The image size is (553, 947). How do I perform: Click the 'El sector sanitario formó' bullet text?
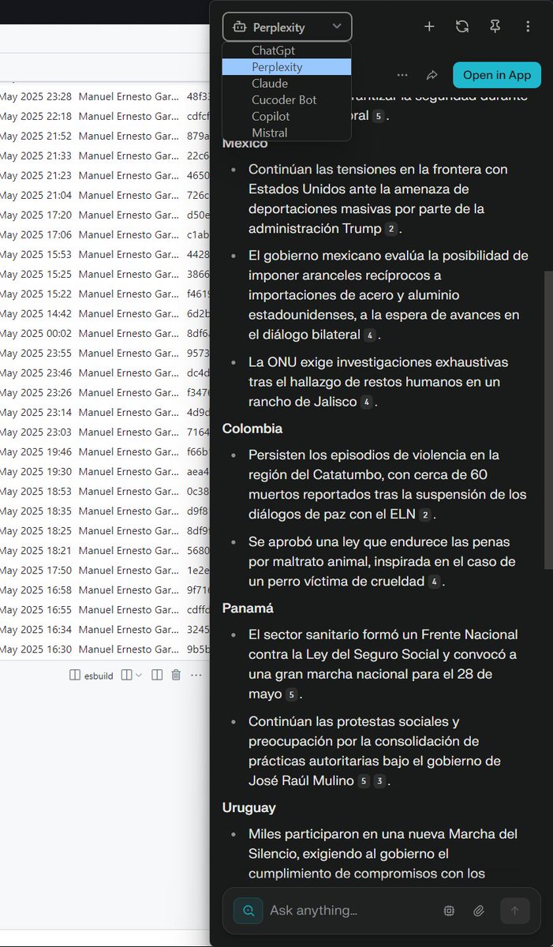pyautogui.click(x=383, y=664)
